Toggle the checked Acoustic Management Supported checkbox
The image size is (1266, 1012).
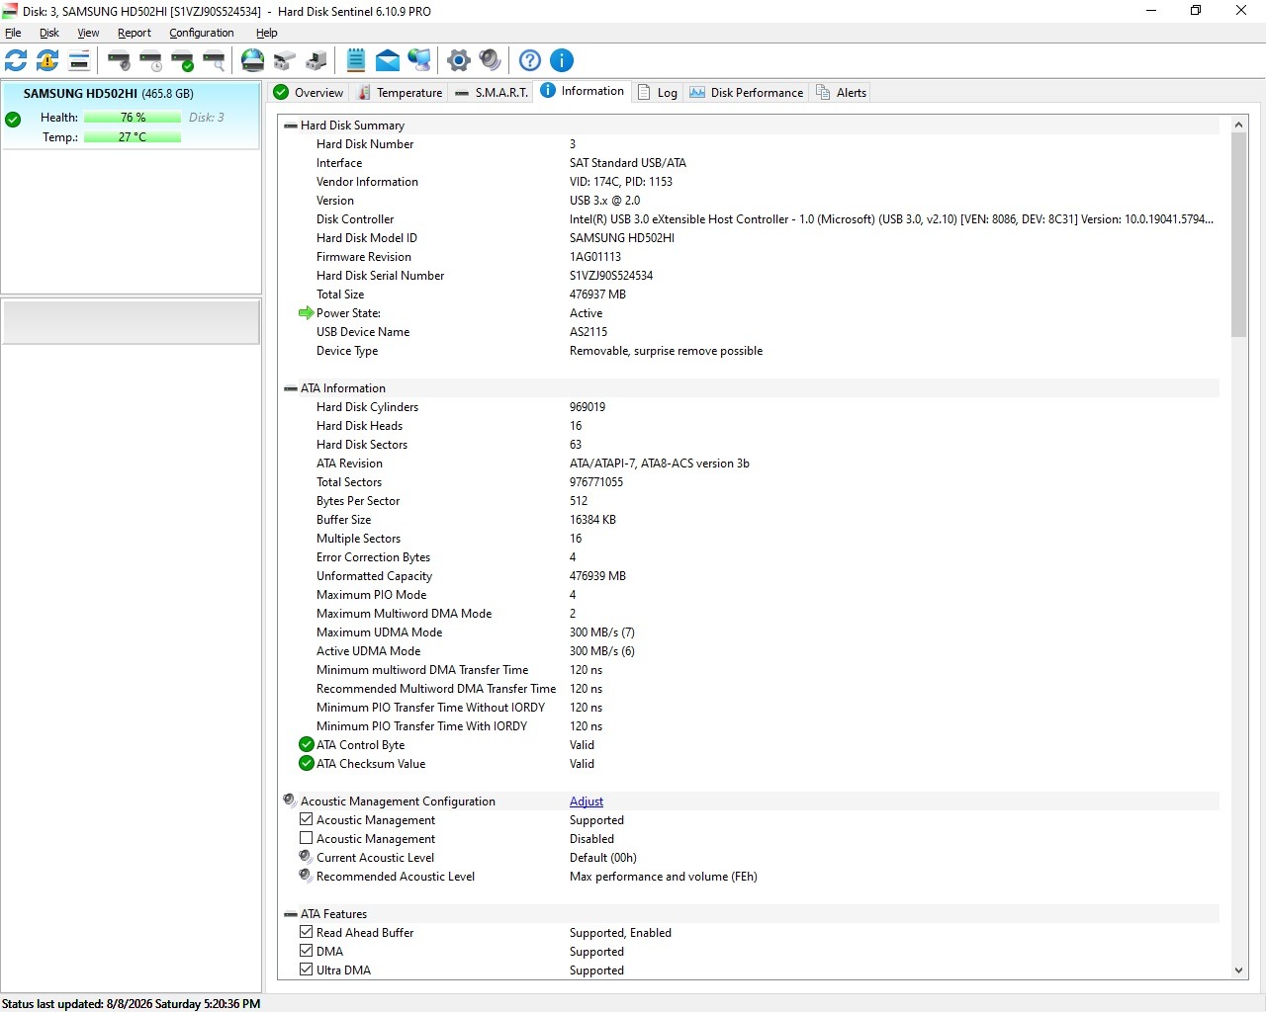(x=307, y=819)
